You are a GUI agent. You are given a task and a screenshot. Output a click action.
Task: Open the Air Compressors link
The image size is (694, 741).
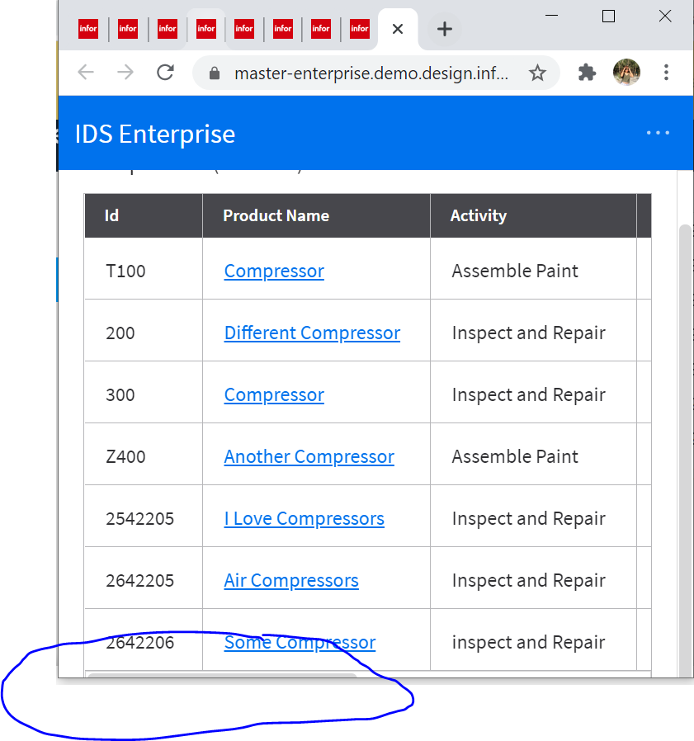click(291, 581)
